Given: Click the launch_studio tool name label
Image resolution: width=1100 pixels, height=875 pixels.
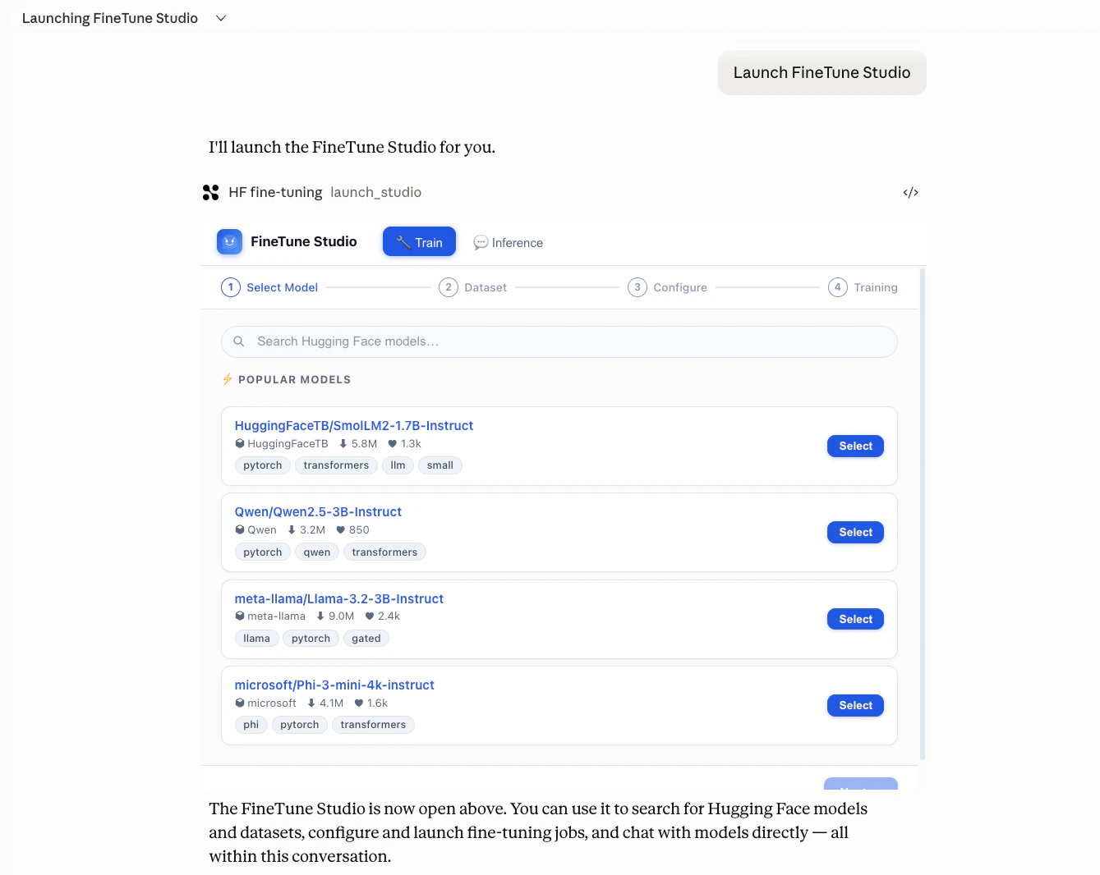Looking at the screenshot, I should 376,192.
